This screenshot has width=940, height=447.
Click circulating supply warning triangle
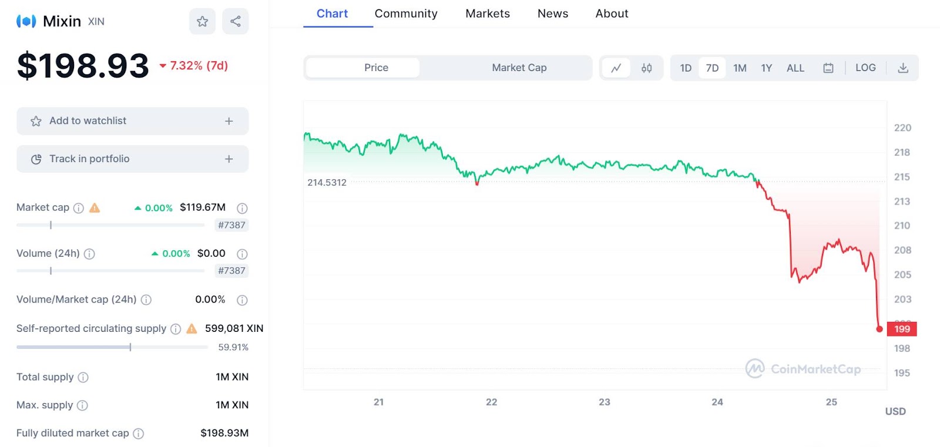(192, 329)
